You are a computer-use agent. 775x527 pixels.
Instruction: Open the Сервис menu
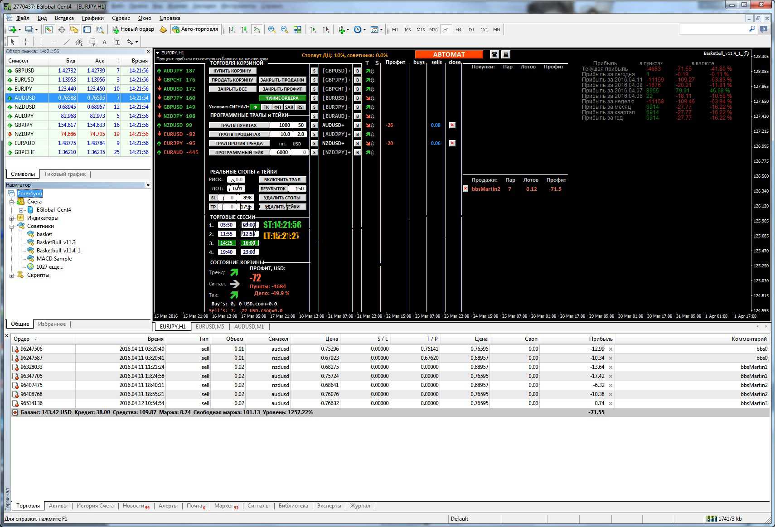[x=121, y=18]
